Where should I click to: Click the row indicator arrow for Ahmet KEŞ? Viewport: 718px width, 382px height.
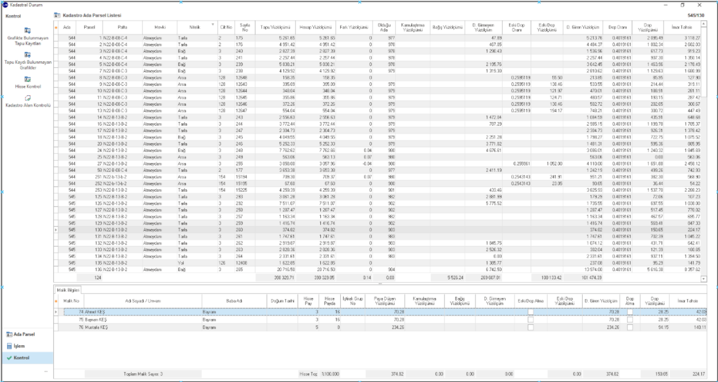click(x=56, y=312)
